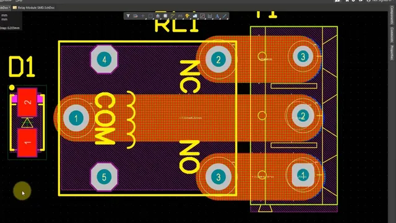Select relay RL1 COM pad 1
Image resolution: width=396 pixels, height=223 pixels.
pos(76,118)
